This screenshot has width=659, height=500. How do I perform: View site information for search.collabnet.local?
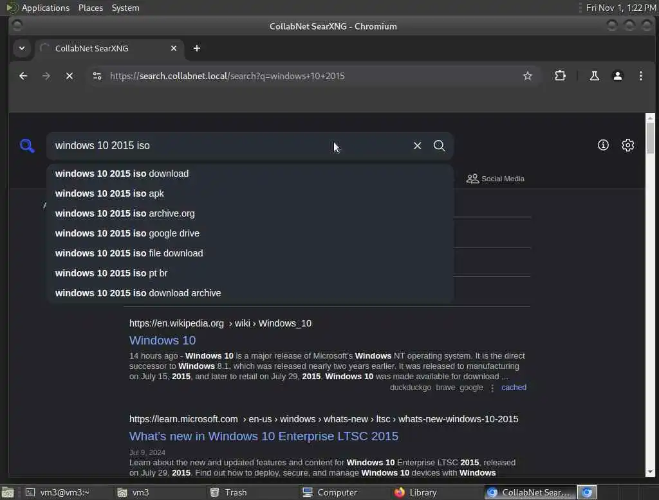[x=97, y=76]
